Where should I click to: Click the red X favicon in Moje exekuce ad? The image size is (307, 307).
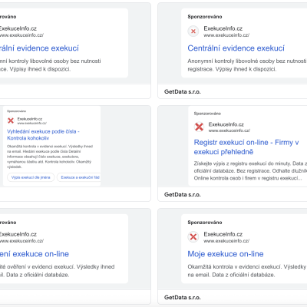(193, 237)
